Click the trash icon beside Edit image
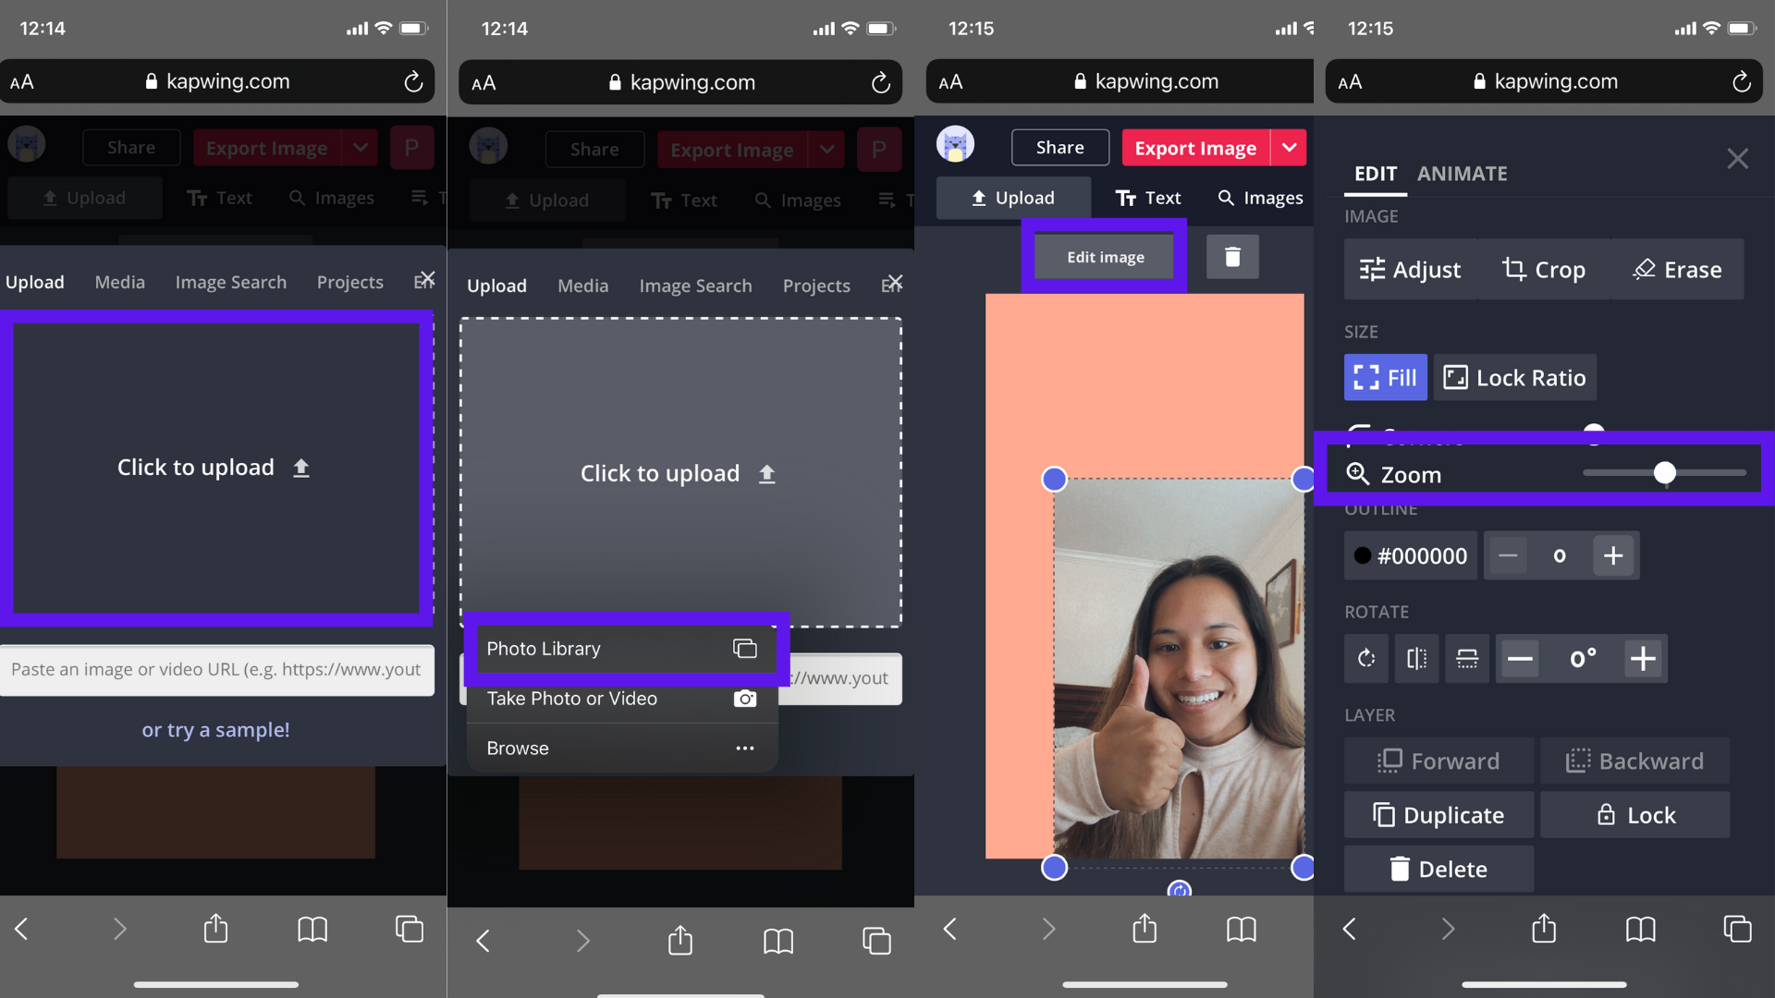The height and width of the screenshot is (998, 1775). point(1231,257)
